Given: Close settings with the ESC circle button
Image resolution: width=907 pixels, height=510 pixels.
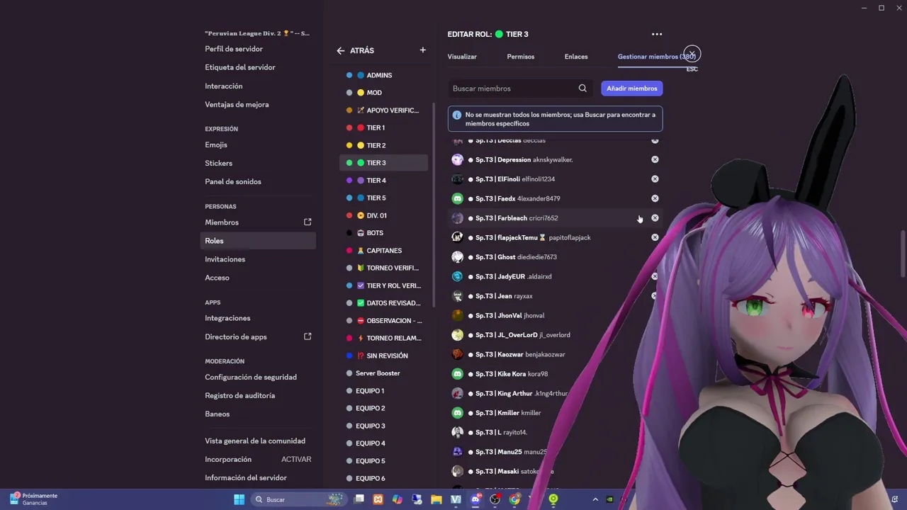Looking at the screenshot, I should pos(692,54).
